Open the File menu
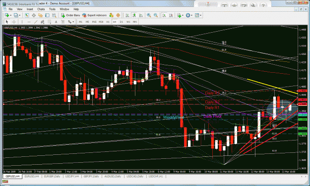 (10, 9)
